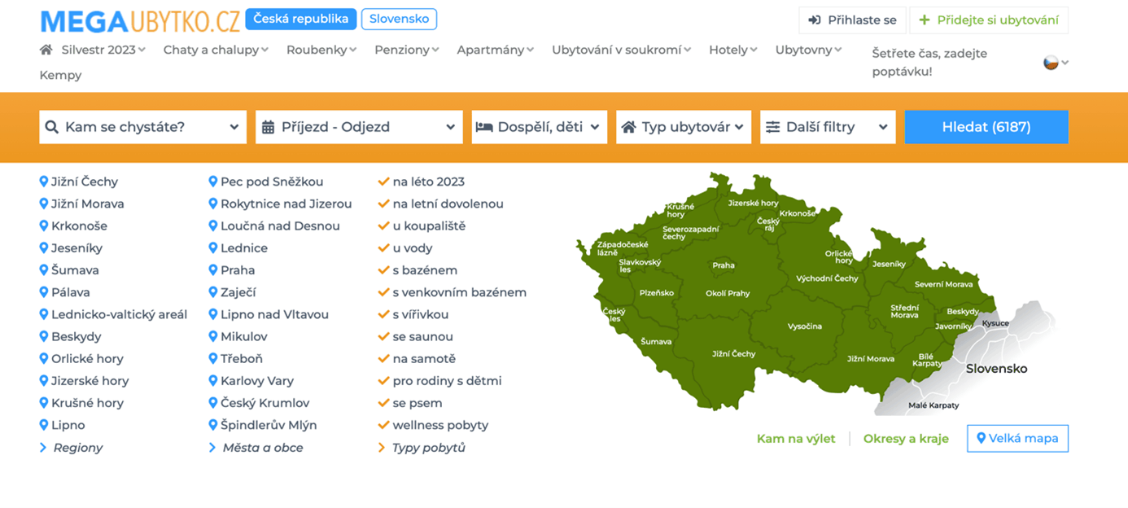This screenshot has width=1128, height=508.
Task: Select the Česká republika toggle
Action: [x=300, y=19]
